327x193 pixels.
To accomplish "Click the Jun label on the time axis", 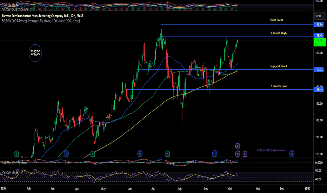I will pyautogui.click(x=130, y=189).
